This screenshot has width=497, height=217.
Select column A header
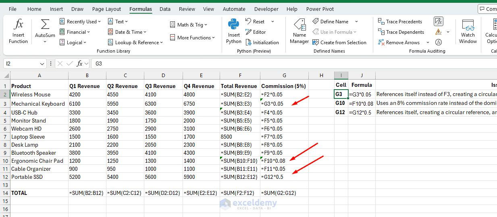tap(39, 76)
